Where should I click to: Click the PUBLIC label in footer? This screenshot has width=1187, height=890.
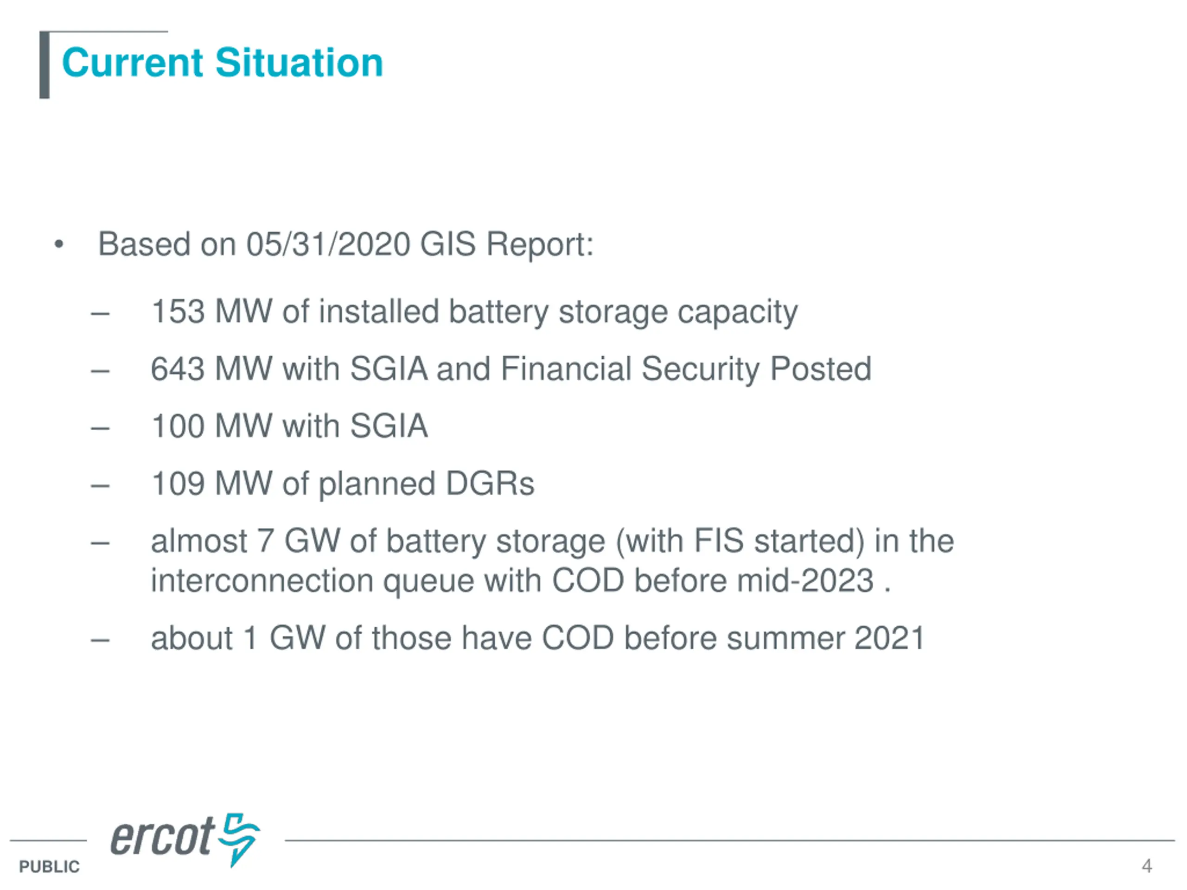click(49, 866)
